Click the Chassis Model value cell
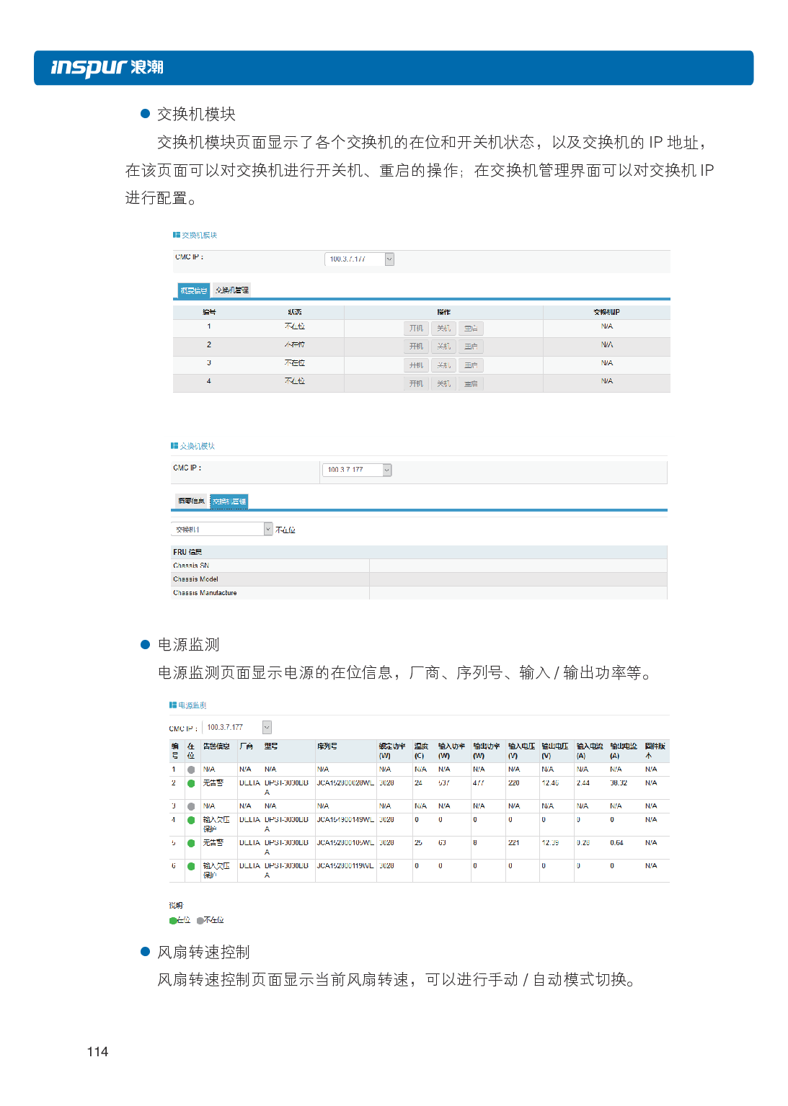 click(x=518, y=579)
